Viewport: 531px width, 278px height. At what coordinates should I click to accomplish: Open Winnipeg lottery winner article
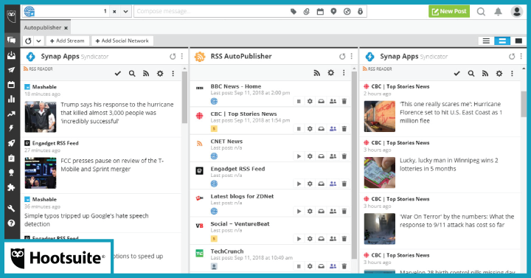point(448,164)
